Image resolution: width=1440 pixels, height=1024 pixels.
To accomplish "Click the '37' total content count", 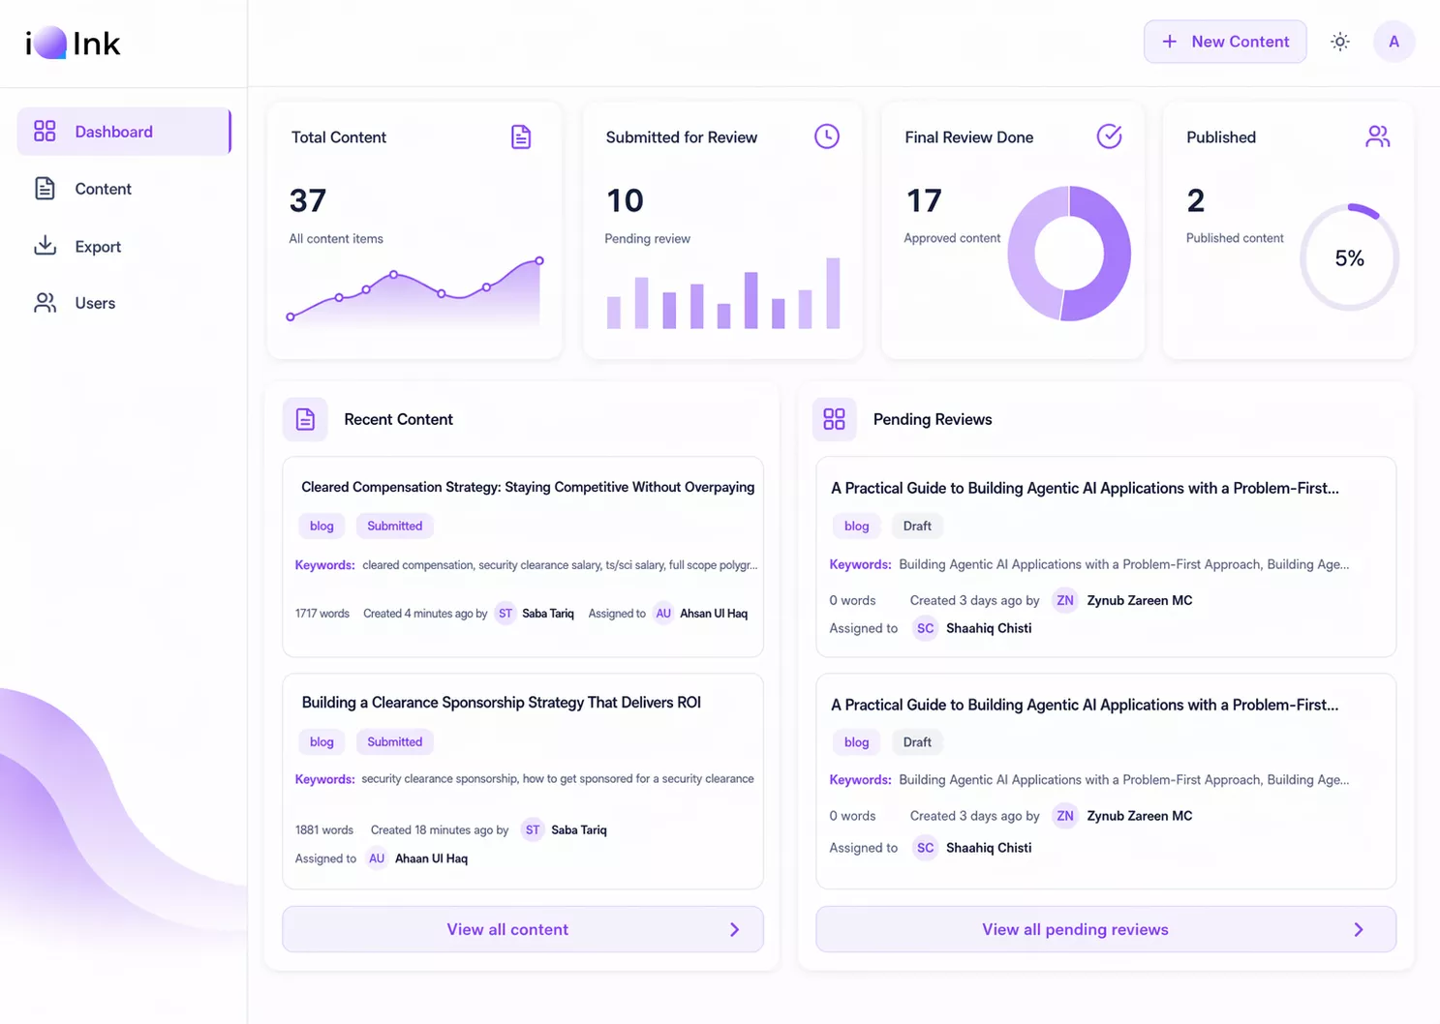I will tap(308, 200).
